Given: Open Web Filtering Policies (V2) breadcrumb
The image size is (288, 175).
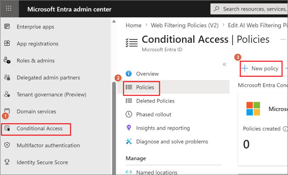Looking at the screenshot, I should coord(185,25).
